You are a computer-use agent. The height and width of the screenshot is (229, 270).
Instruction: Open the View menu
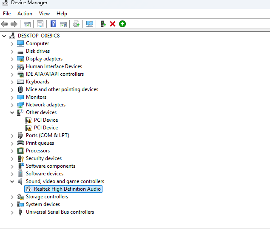(x=44, y=14)
